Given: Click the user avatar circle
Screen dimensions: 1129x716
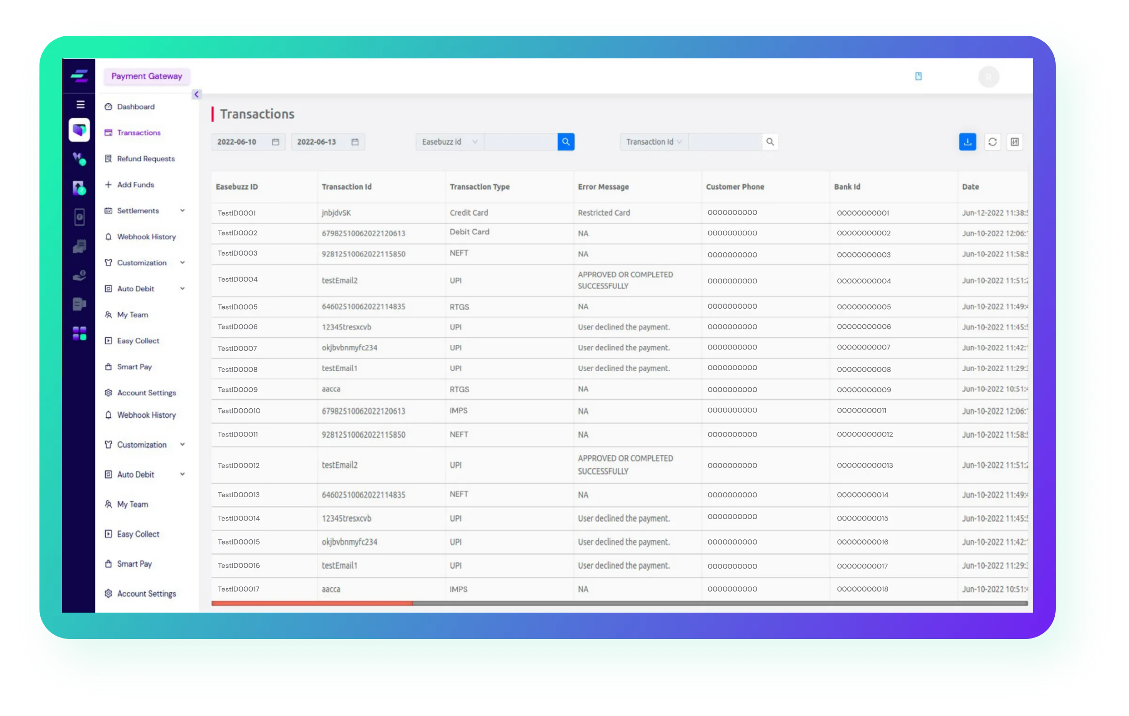Looking at the screenshot, I should (988, 77).
